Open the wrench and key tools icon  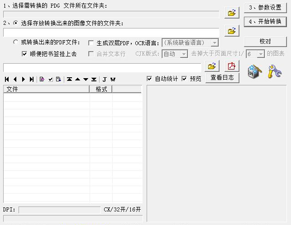click(x=275, y=71)
